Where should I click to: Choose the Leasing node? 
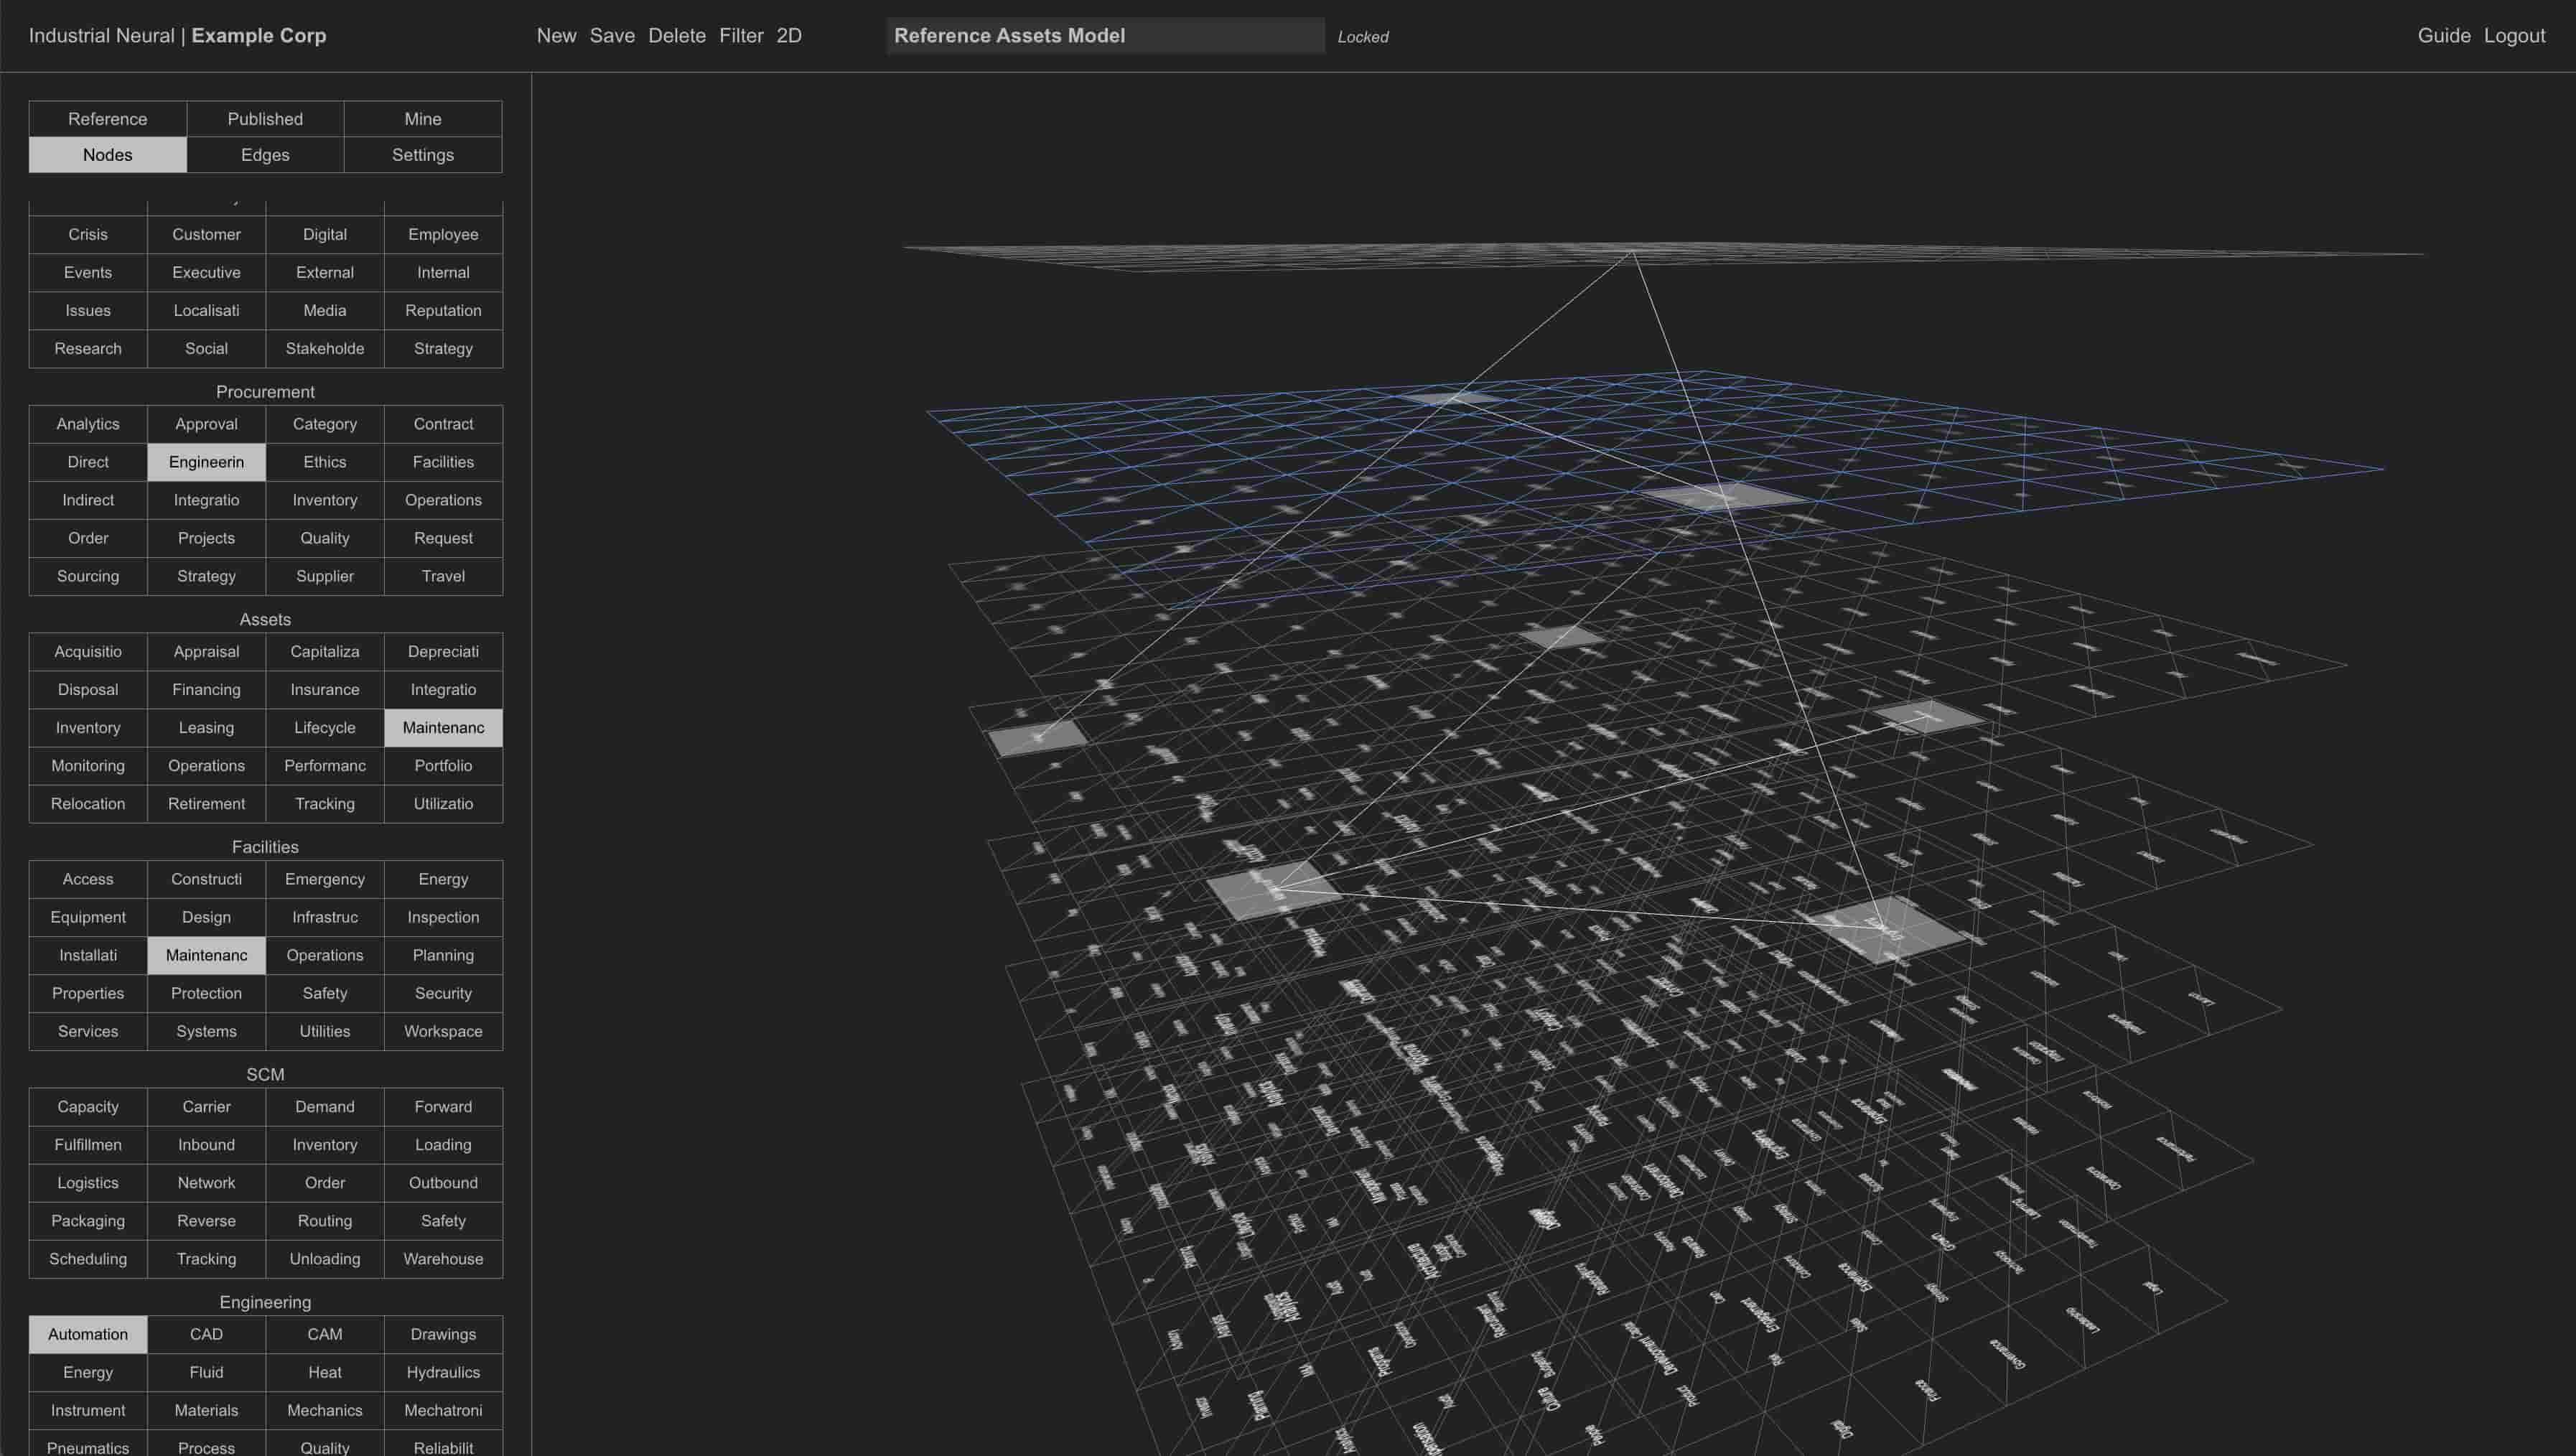(206, 728)
